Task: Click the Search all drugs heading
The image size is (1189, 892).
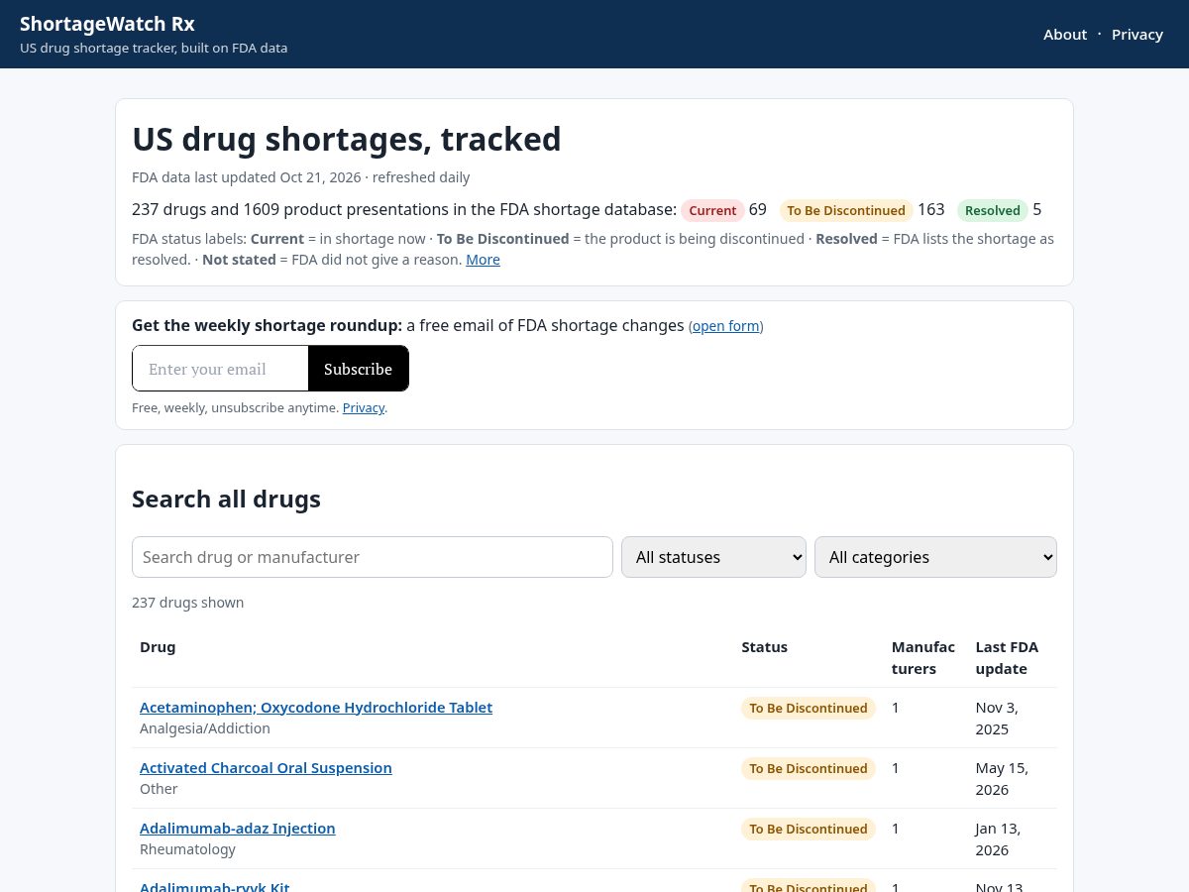Action: (x=226, y=499)
